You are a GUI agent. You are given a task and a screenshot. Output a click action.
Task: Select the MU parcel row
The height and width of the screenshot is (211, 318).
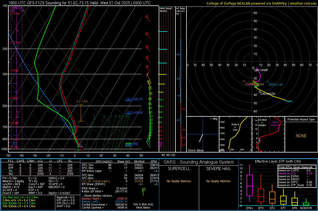(41, 174)
